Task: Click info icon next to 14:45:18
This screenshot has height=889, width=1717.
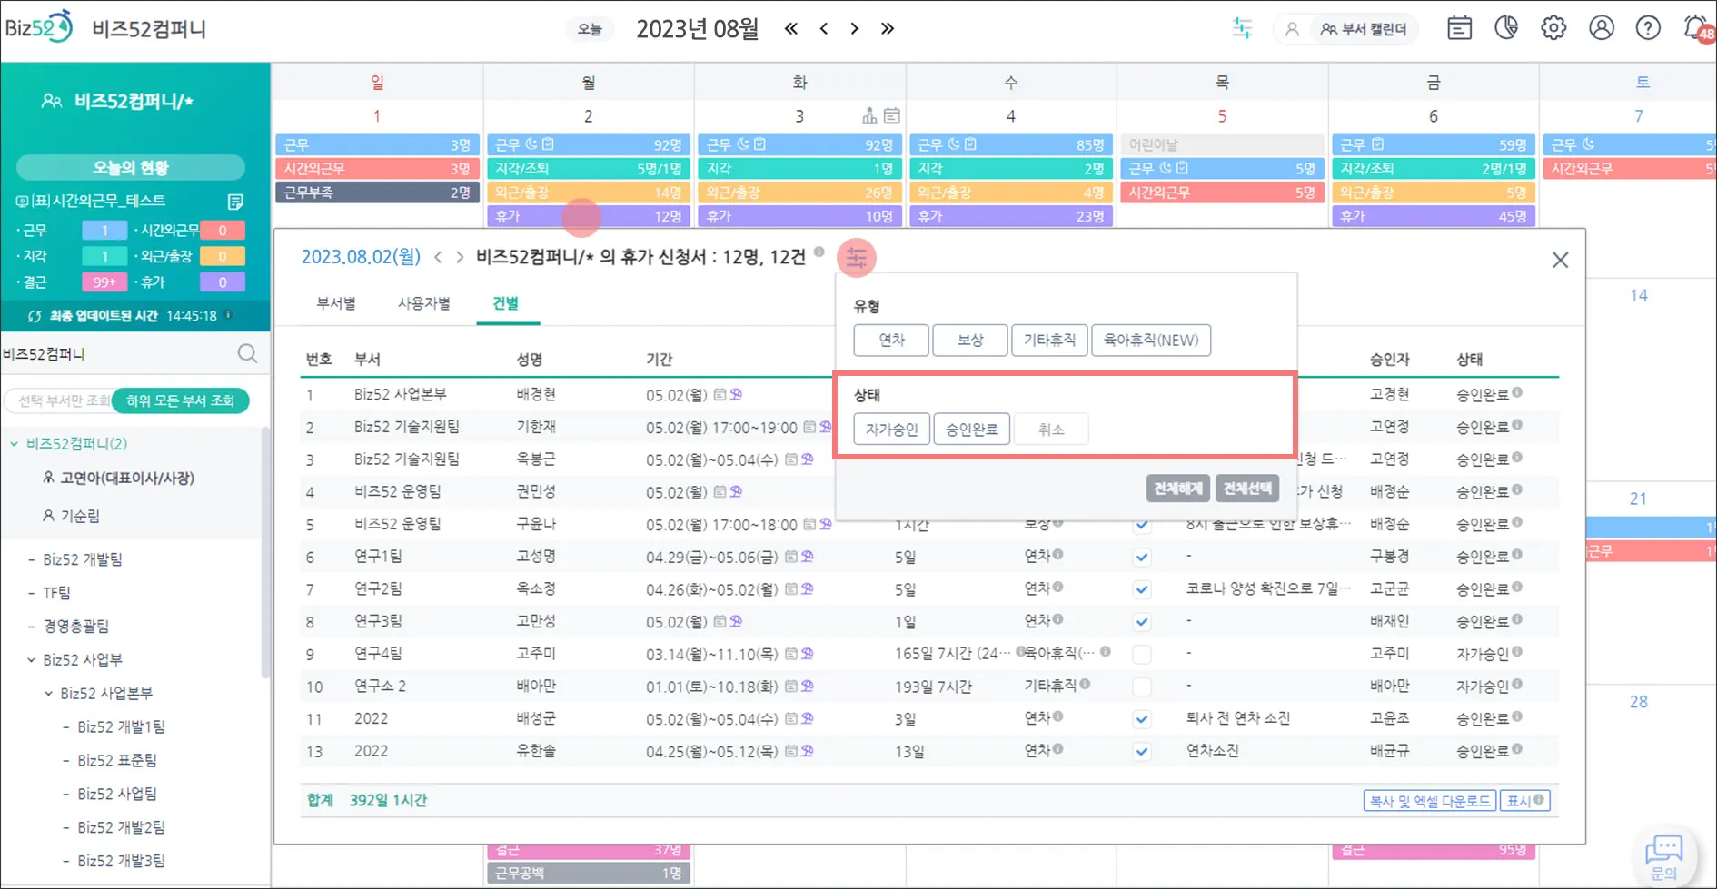Action: [228, 315]
